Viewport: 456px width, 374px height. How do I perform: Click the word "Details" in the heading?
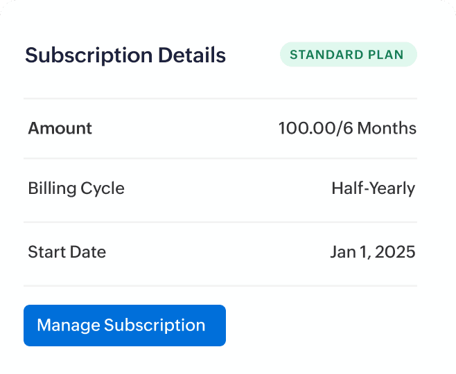coord(192,55)
